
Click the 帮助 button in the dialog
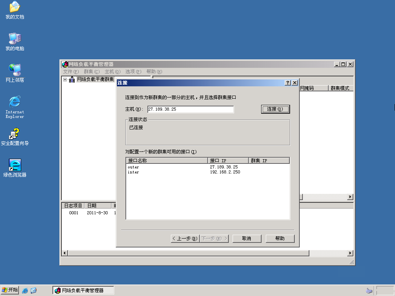(280, 238)
